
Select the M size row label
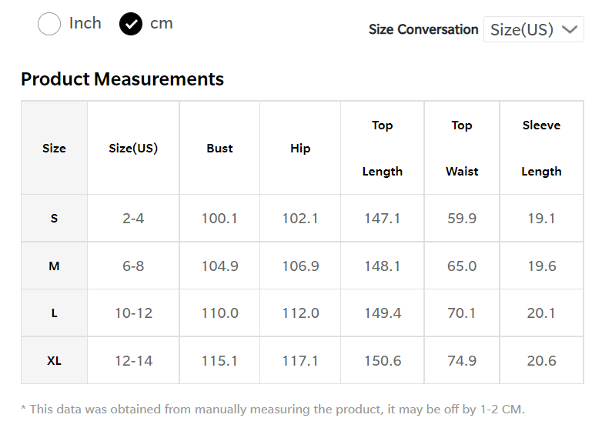[x=54, y=266]
